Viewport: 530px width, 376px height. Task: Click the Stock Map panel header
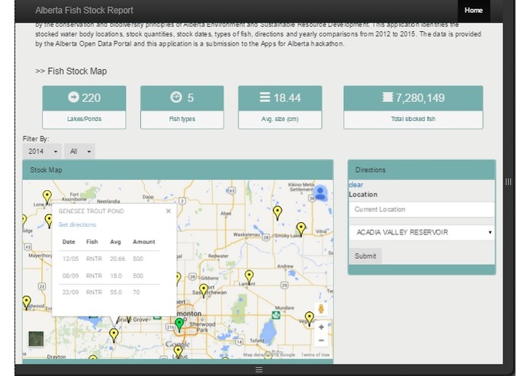178,170
